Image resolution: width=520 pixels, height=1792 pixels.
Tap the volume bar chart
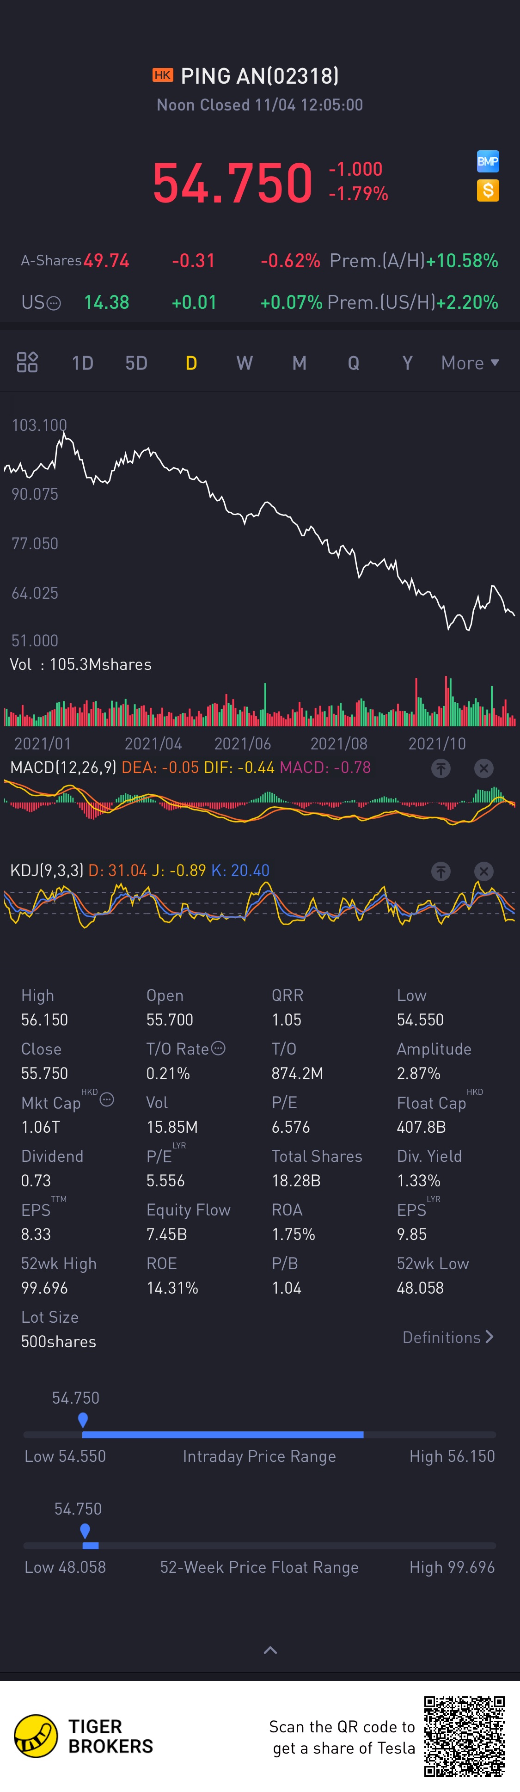tap(260, 701)
